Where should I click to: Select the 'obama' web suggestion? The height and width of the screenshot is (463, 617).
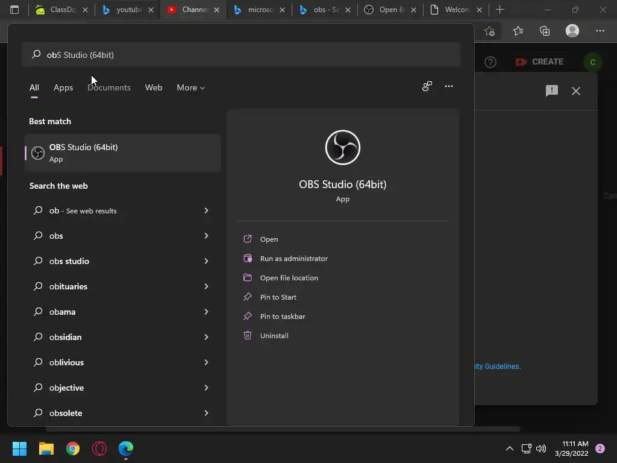pyautogui.click(x=122, y=312)
